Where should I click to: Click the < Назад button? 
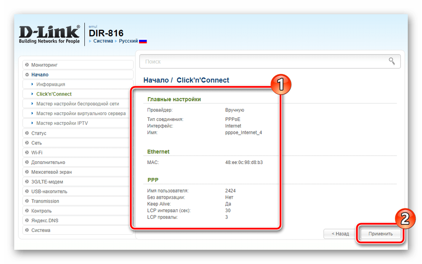click(340, 234)
